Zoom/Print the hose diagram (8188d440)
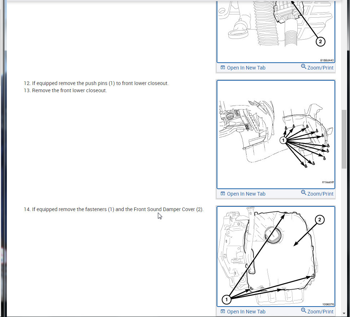The height and width of the screenshot is (317, 350). pyautogui.click(x=317, y=67)
